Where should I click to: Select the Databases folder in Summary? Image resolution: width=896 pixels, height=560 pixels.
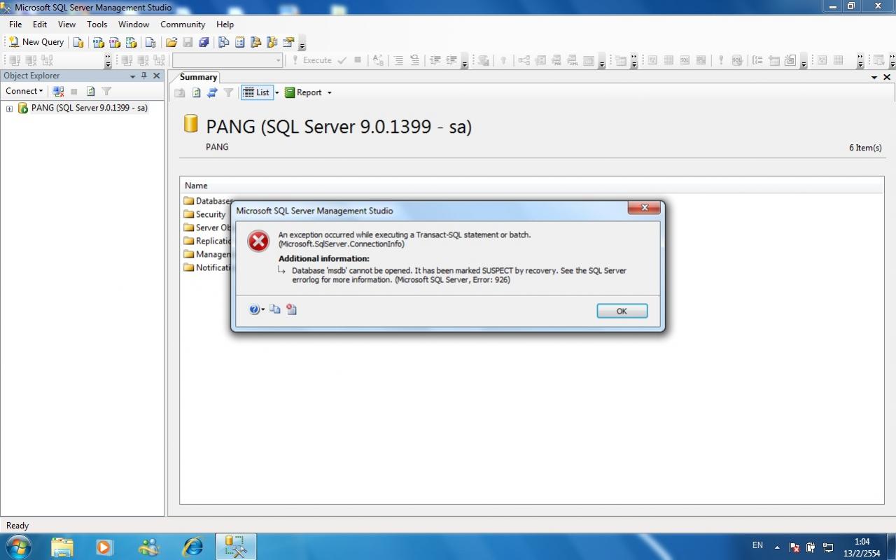pos(208,201)
